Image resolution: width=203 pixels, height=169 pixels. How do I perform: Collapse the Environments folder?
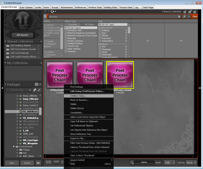click(x=14, y=146)
